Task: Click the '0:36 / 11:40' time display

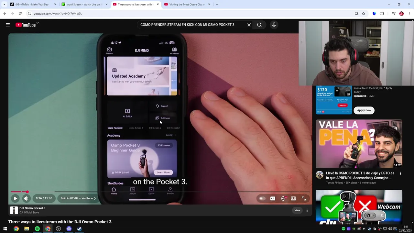Action: [44, 198]
